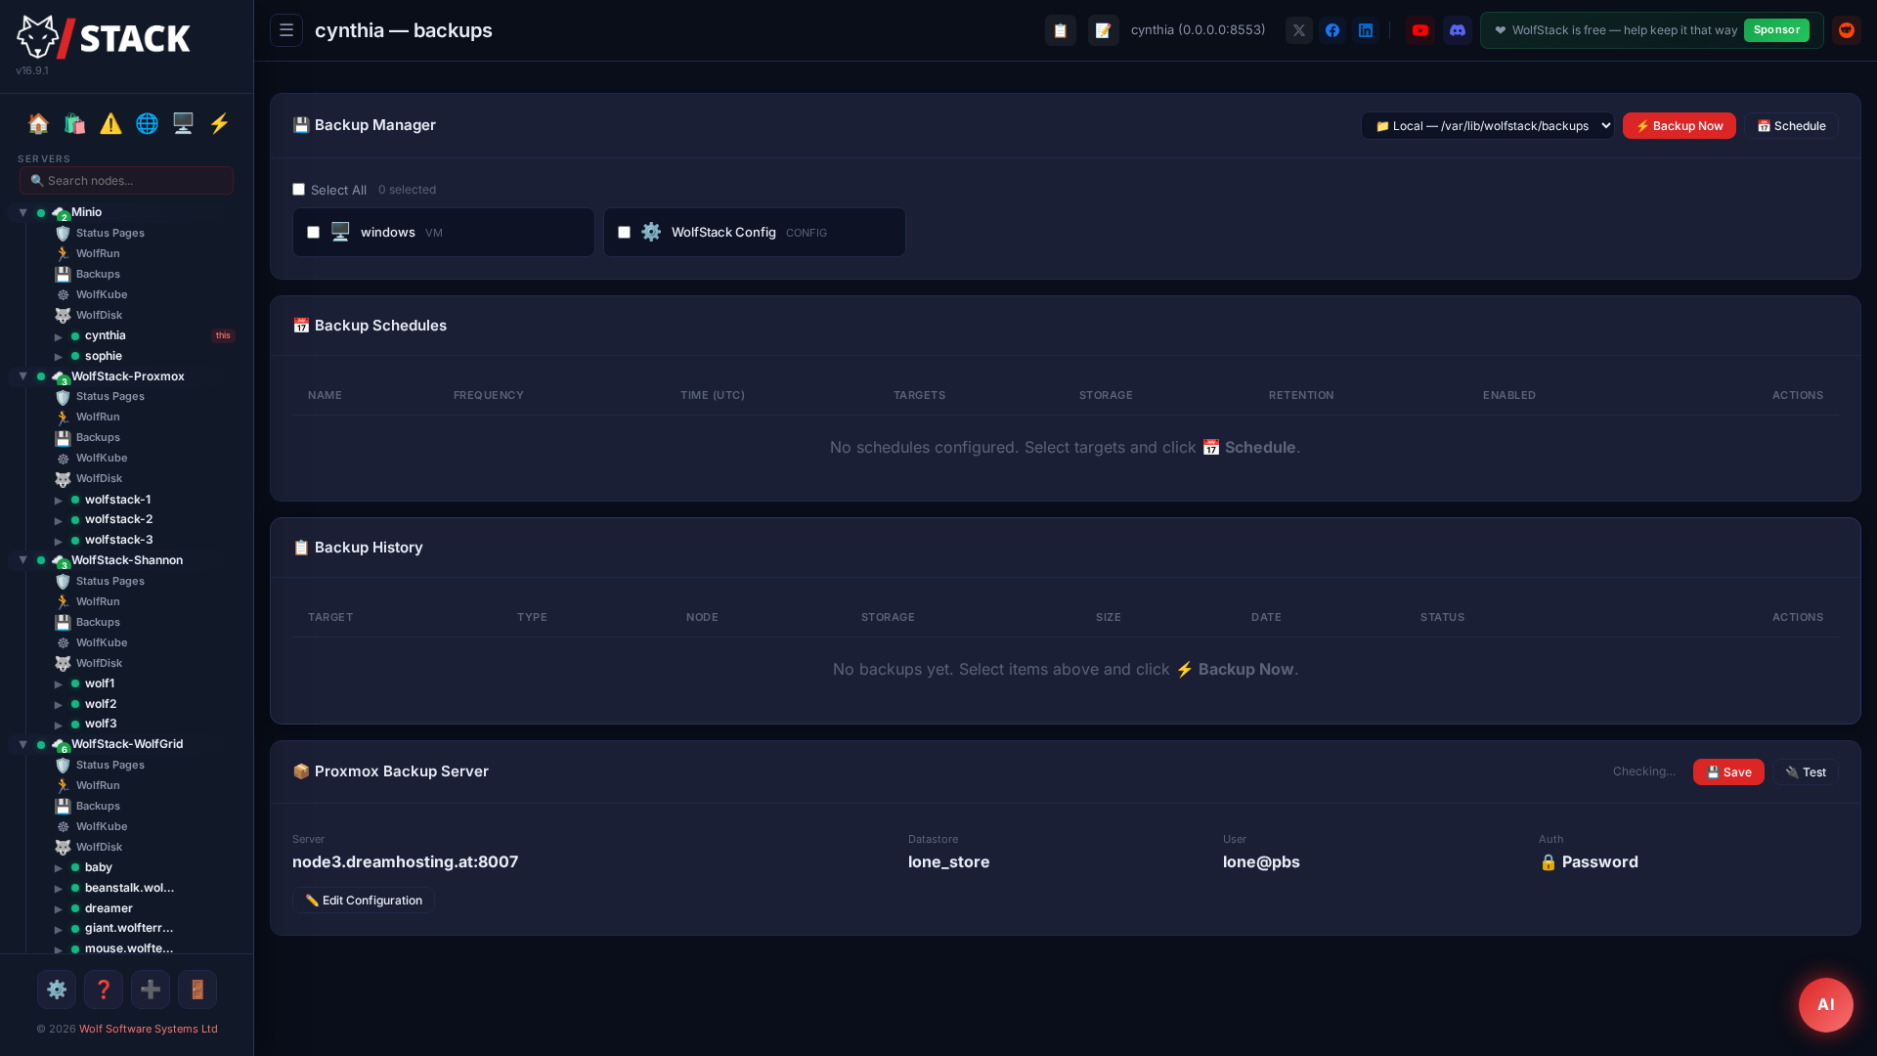Open the YouTube social icon
1877x1056 pixels.
(1420, 30)
